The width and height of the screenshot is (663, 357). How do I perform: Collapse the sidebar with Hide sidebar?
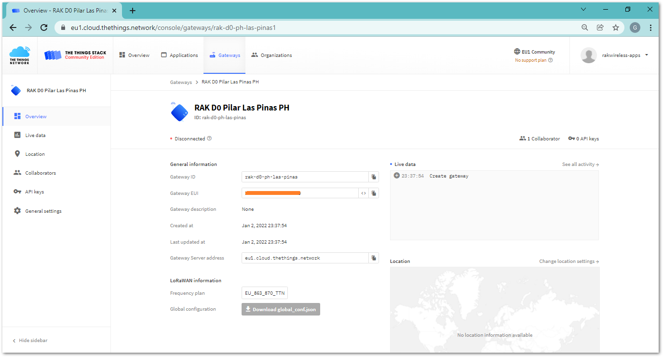(x=30, y=340)
